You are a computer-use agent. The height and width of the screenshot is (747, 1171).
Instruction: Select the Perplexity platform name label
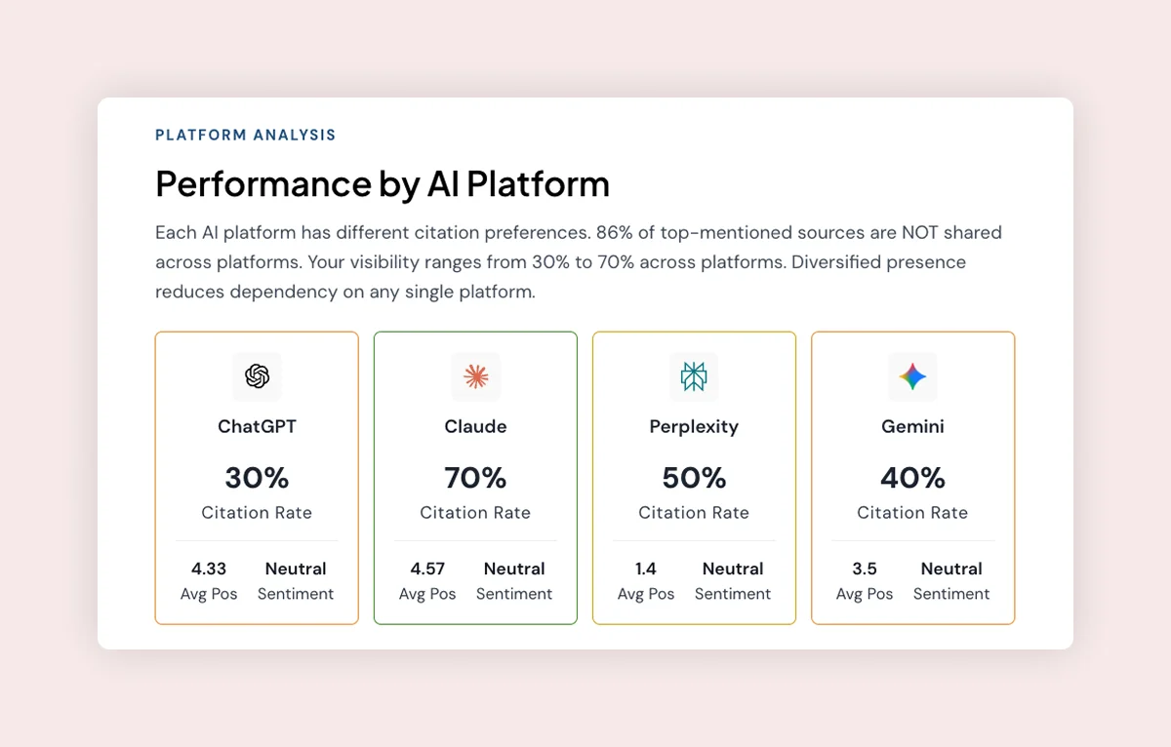point(694,426)
